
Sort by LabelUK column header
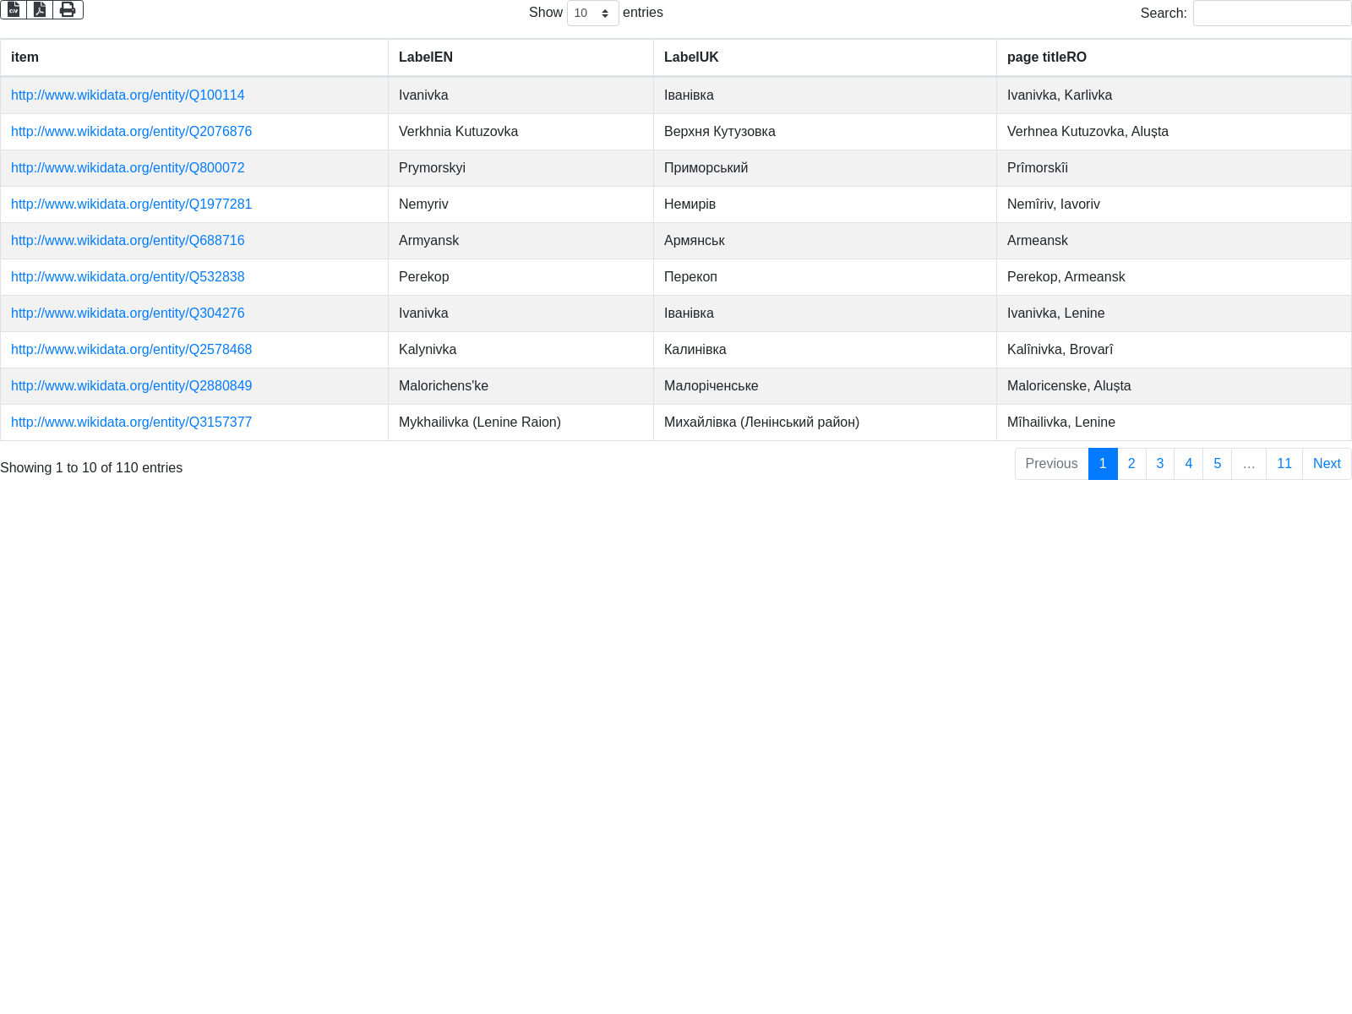pyautogui.click(x=824, y=57)
